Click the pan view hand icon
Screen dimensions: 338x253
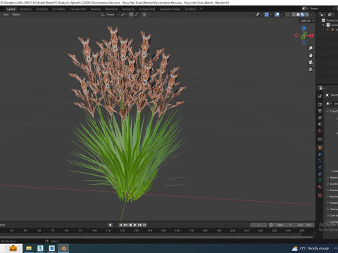(x=311, y=56)
